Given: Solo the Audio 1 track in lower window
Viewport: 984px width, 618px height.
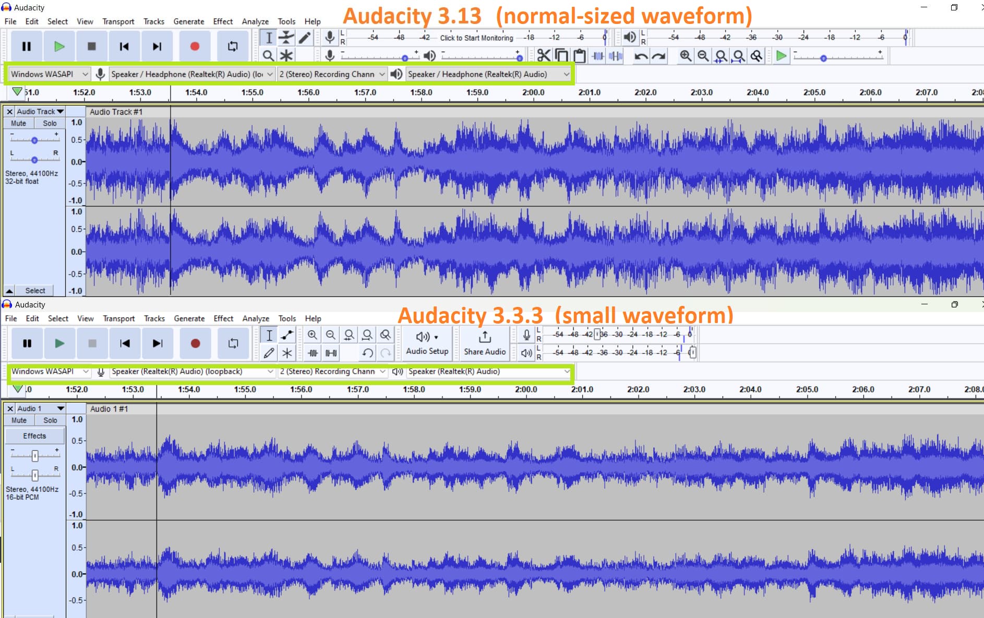Looking at the screenshot, I should [50, 421].
